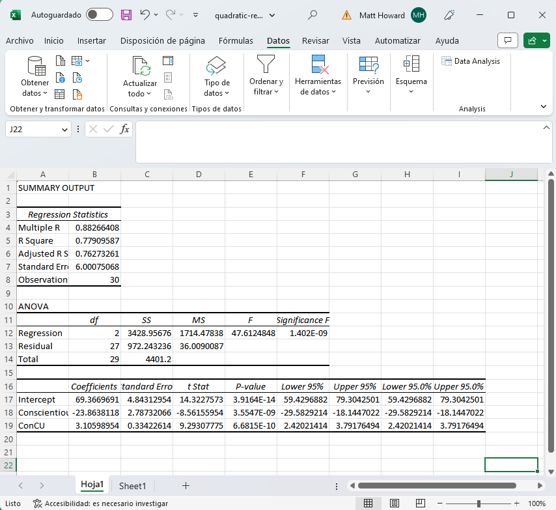Switch to page break preview view
Viewport: 556px width, 510px height.
point(420,503)
